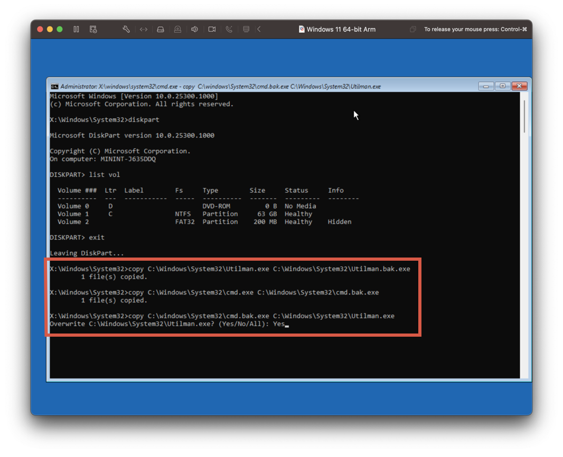Click the 'DVD-ROM' type value
Image resolution: width=563 pixels, height=457 pixels.
(x=216, y=206)
